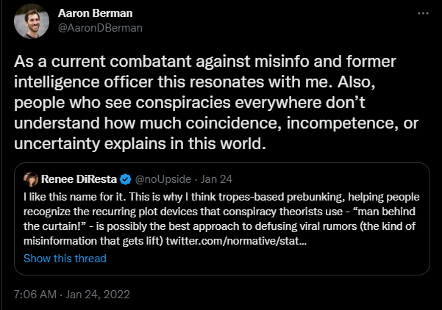Click the 7:06 AM timestamp
Image resolution: width=442 pixels, height=310 pixels.
(33, 294)
